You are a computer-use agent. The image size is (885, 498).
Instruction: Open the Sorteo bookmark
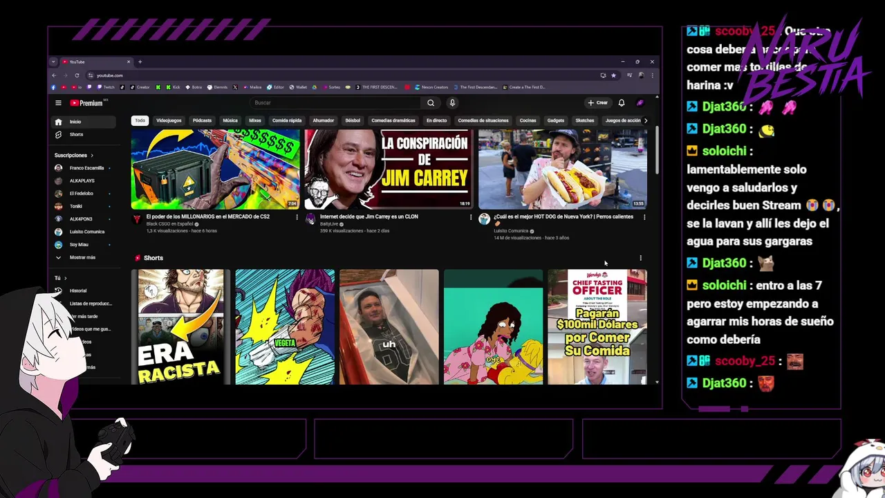pos(330,87)
